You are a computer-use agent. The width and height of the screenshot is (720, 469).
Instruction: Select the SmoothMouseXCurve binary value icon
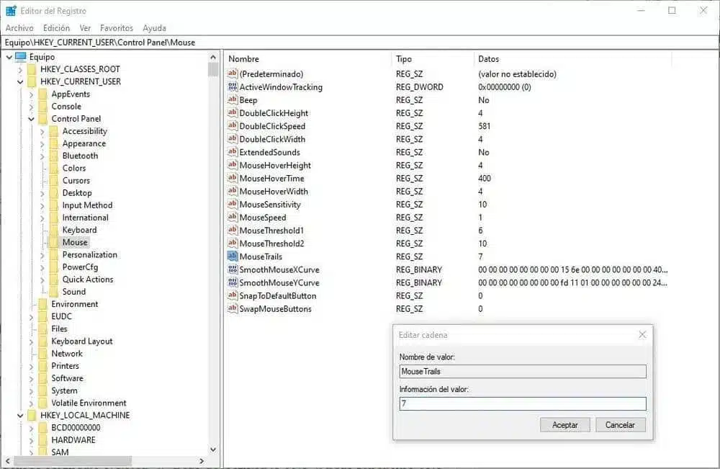click(233, 269)
